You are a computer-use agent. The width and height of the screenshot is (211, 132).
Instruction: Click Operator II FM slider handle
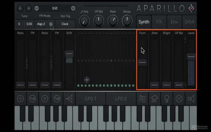(57, 85)
